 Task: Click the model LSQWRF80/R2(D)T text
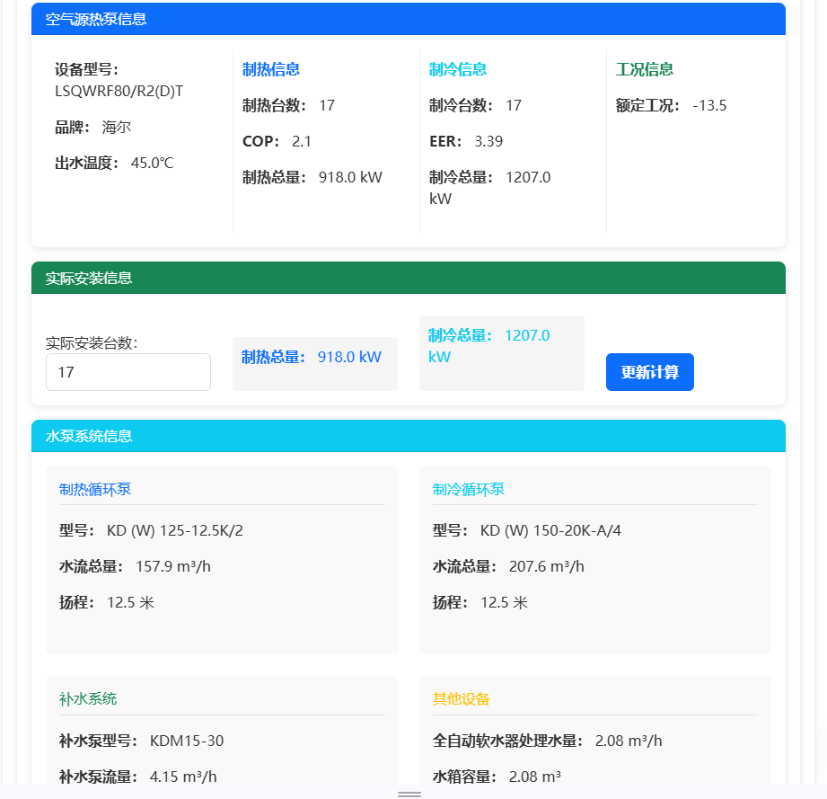point(119,92)
